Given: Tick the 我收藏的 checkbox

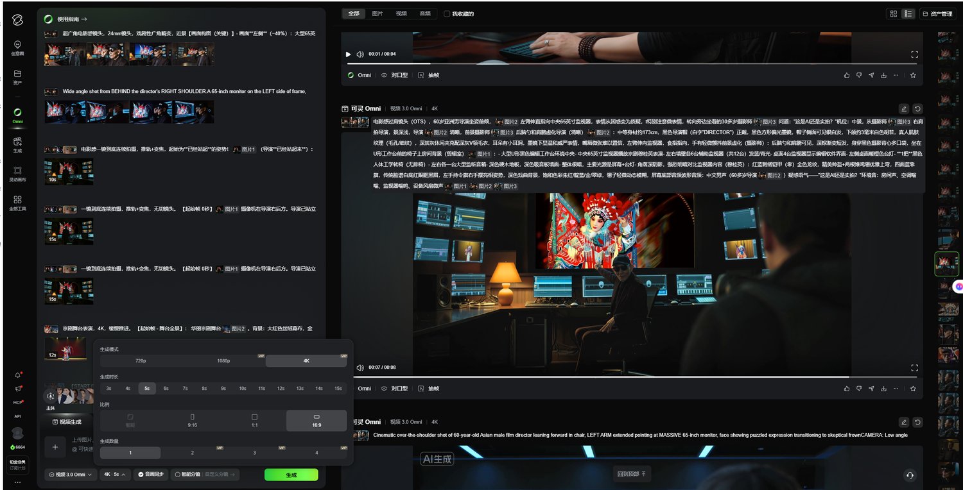Looking at the screenshot, I should 447,13.
